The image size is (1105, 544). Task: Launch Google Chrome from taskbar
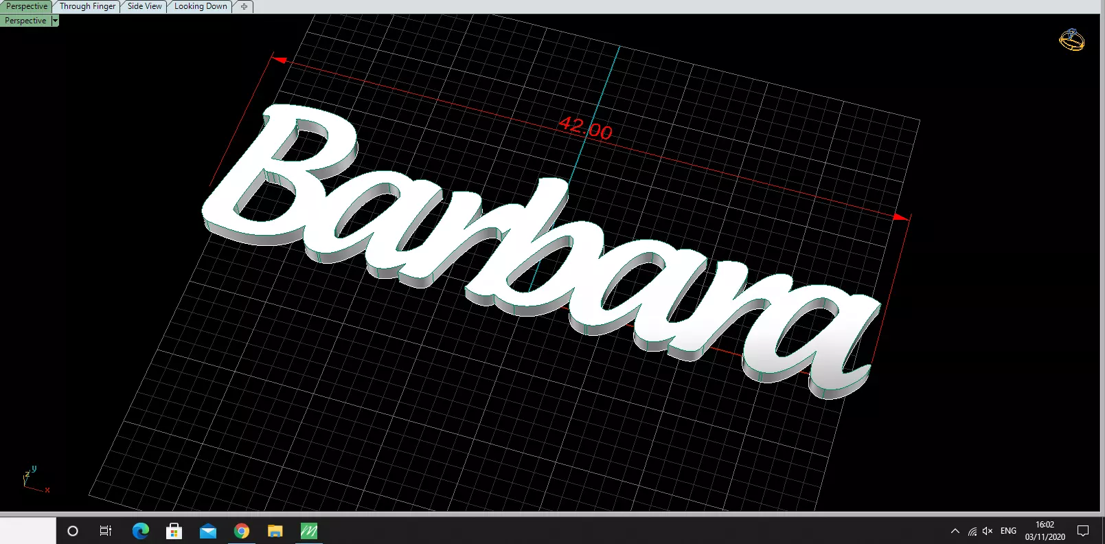coord(241,531)
